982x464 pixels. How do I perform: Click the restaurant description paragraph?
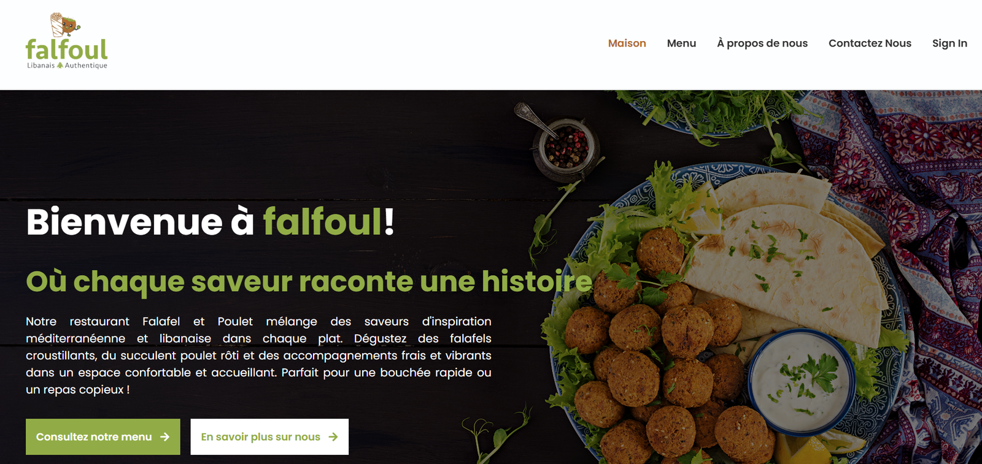(258, 356)
